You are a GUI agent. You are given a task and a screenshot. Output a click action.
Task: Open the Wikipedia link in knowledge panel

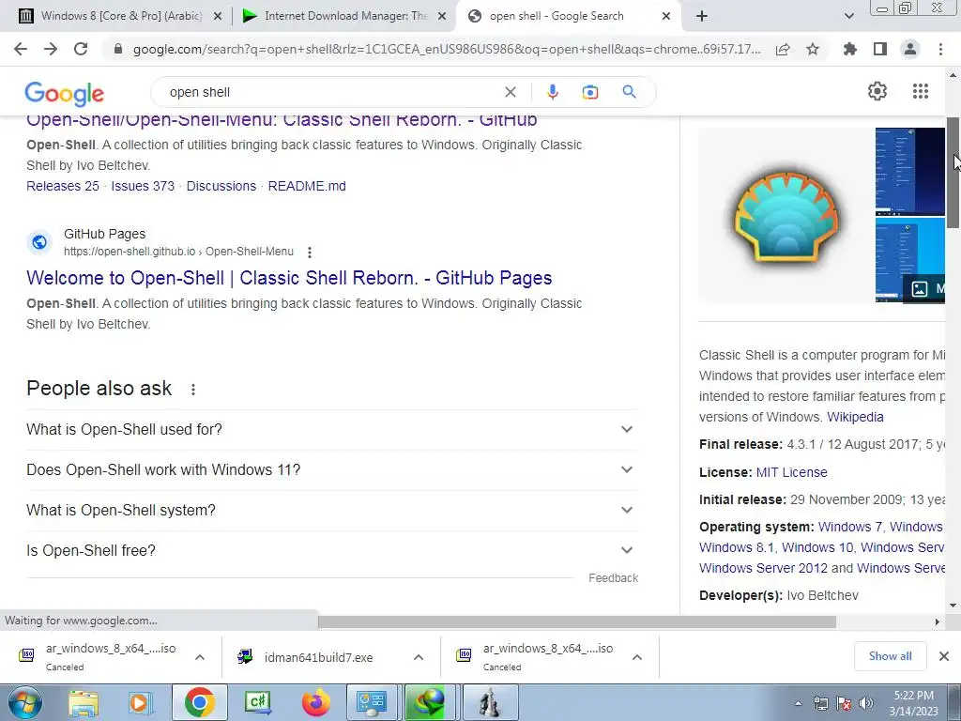855,417
